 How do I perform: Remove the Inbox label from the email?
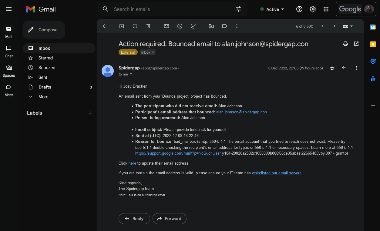[154, 52]
